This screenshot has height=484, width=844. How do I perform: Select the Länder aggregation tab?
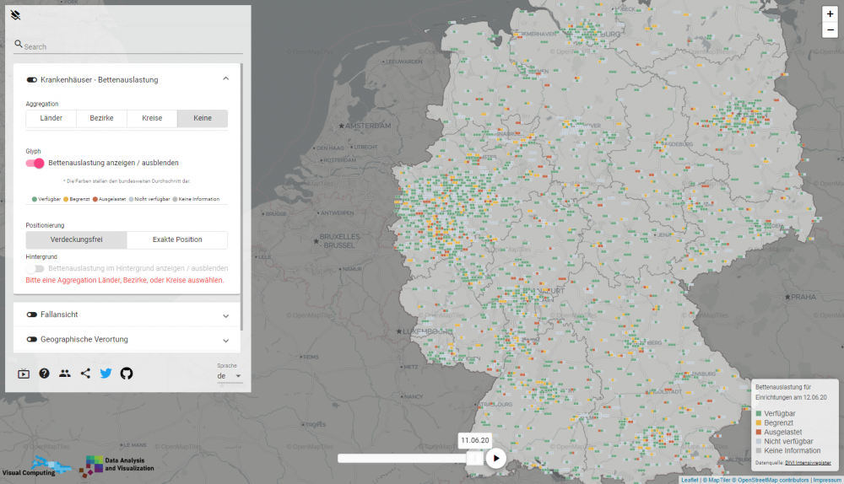pos(51,118)
